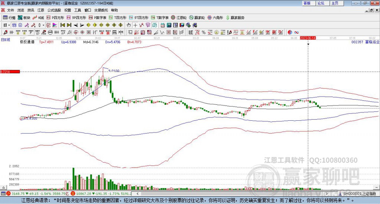
Task: Jump to first bar with skip-start arrow
Action: [x=62, y=25]
